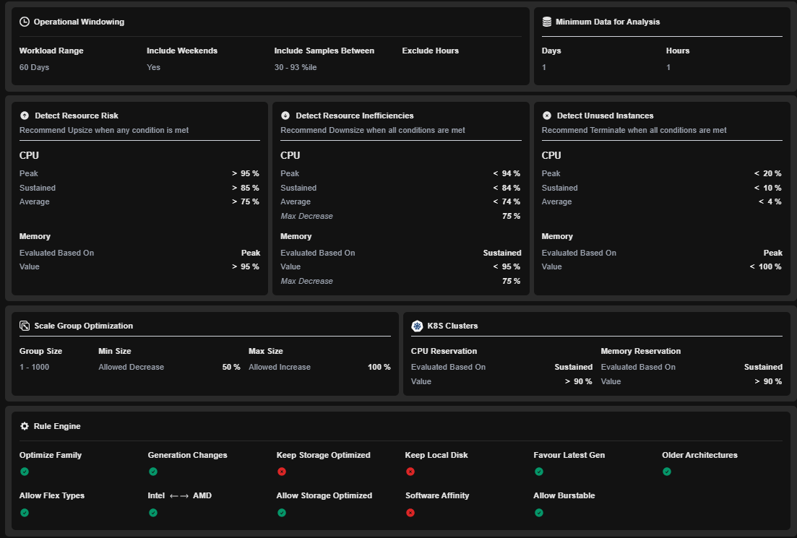Click the gear icon beside Rule Engine

point(25,426)
